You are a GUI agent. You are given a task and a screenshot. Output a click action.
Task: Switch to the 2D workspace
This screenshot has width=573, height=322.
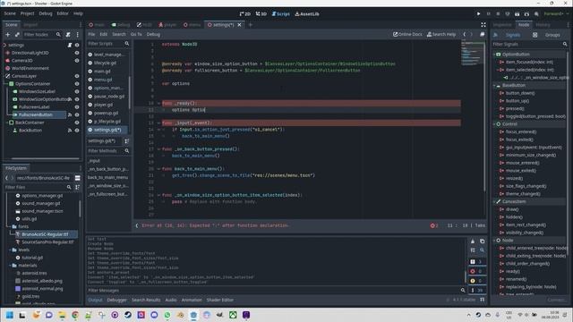[244, 14]
